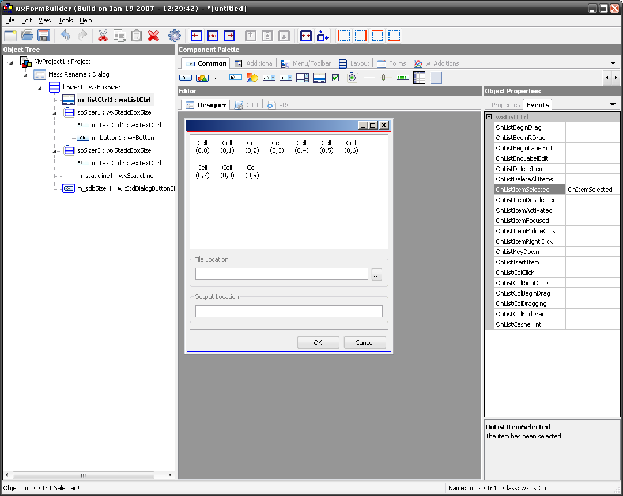The width and height of the screenshot is (623, 496).
Task: Open the Component Palette tab list dropdown
Action: [x=613, y=63]
